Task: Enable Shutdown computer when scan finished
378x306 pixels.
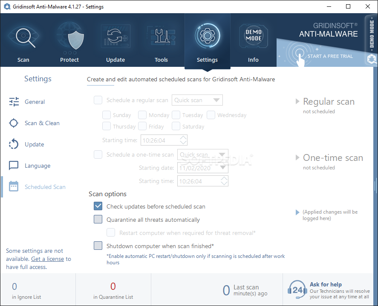Action: 98,246
